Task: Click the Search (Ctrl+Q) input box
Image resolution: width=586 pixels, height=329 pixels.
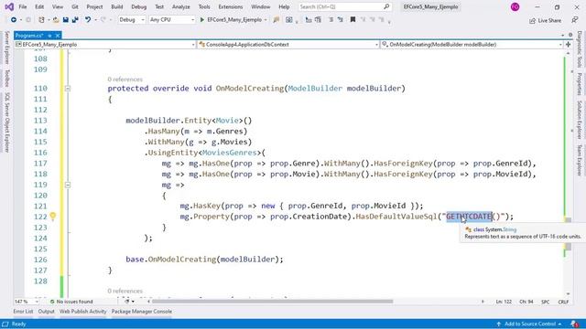Action: click(x=344, y=6)
